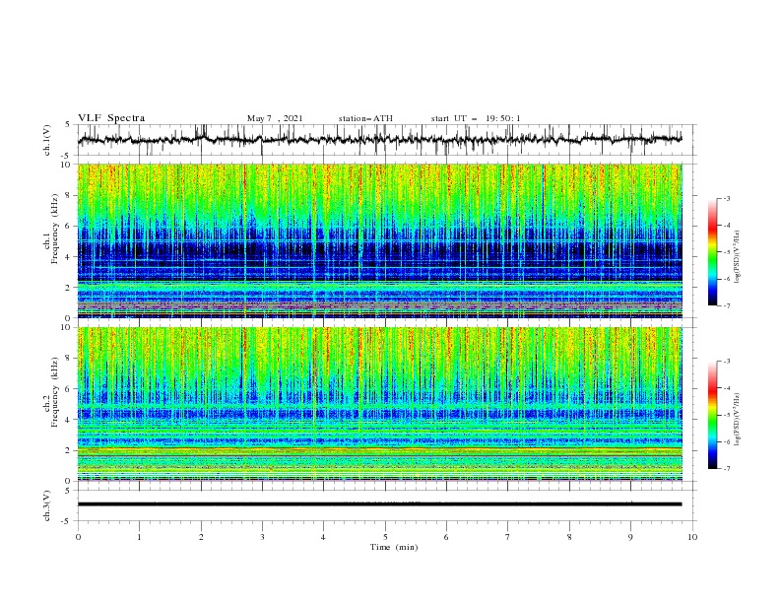Click the ch.2 "Frequency (kHz)" axis label
This screenshot has height=603, width=780.
(x=55, y=391)
